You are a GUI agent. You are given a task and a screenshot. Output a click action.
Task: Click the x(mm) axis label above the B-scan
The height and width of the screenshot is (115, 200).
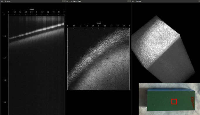[32, 9]
